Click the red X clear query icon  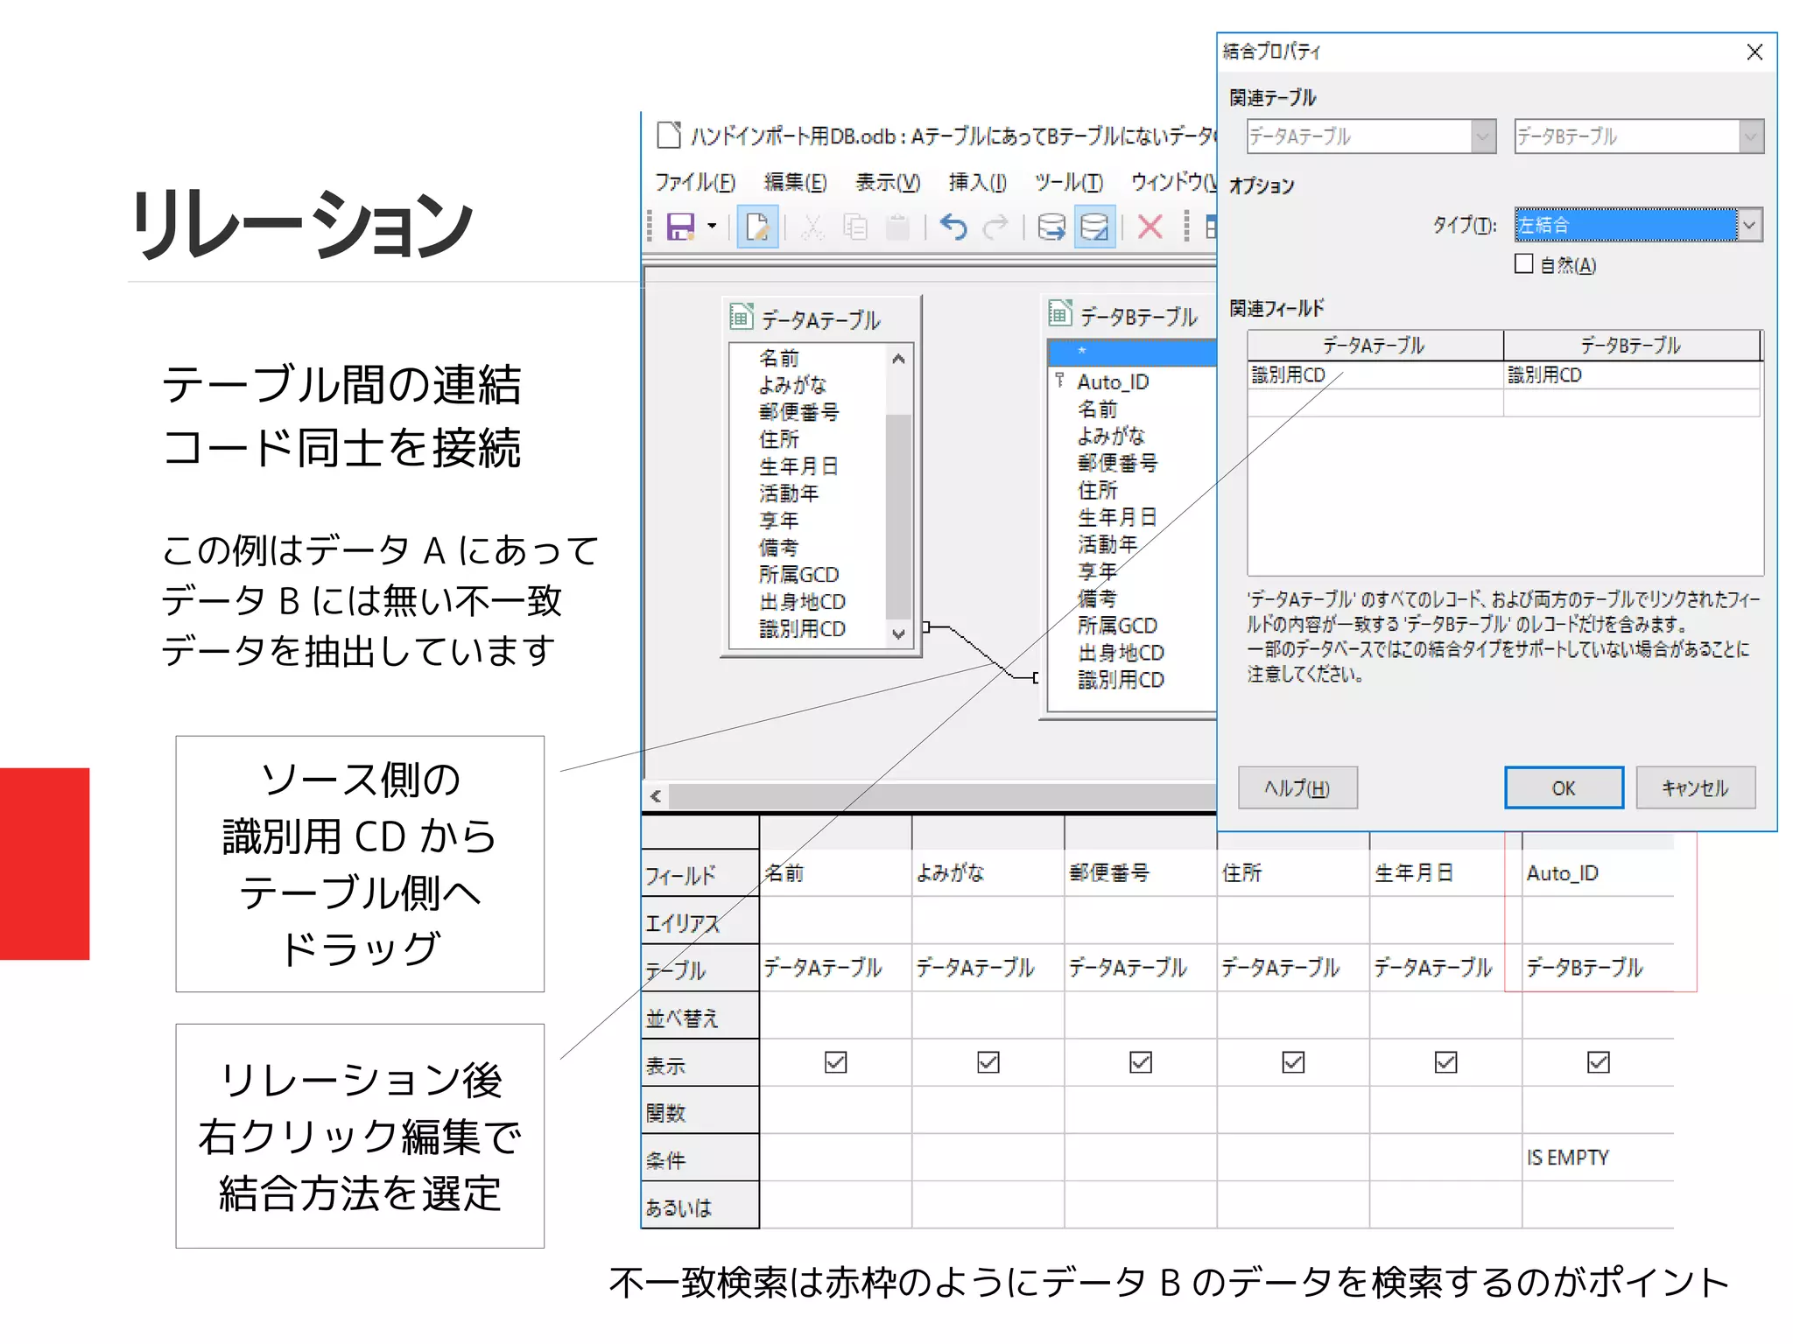tap(1150, 227)
